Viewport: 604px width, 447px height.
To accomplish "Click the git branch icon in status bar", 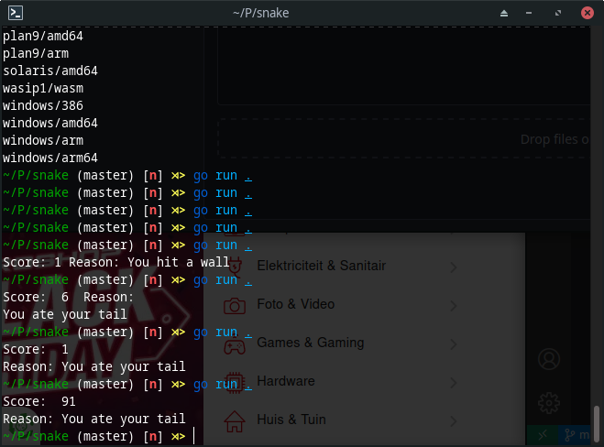I will 570,435.
